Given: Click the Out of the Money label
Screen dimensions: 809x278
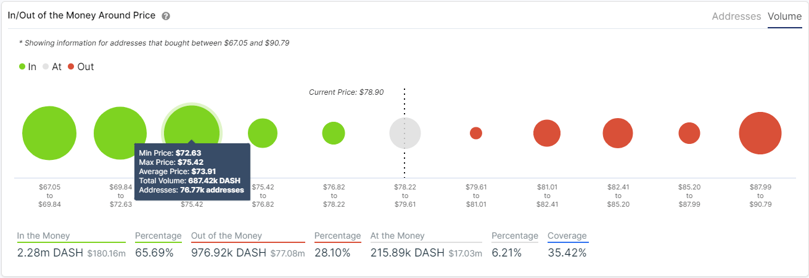Looking at the screenshot, I should tap(226, 236).
